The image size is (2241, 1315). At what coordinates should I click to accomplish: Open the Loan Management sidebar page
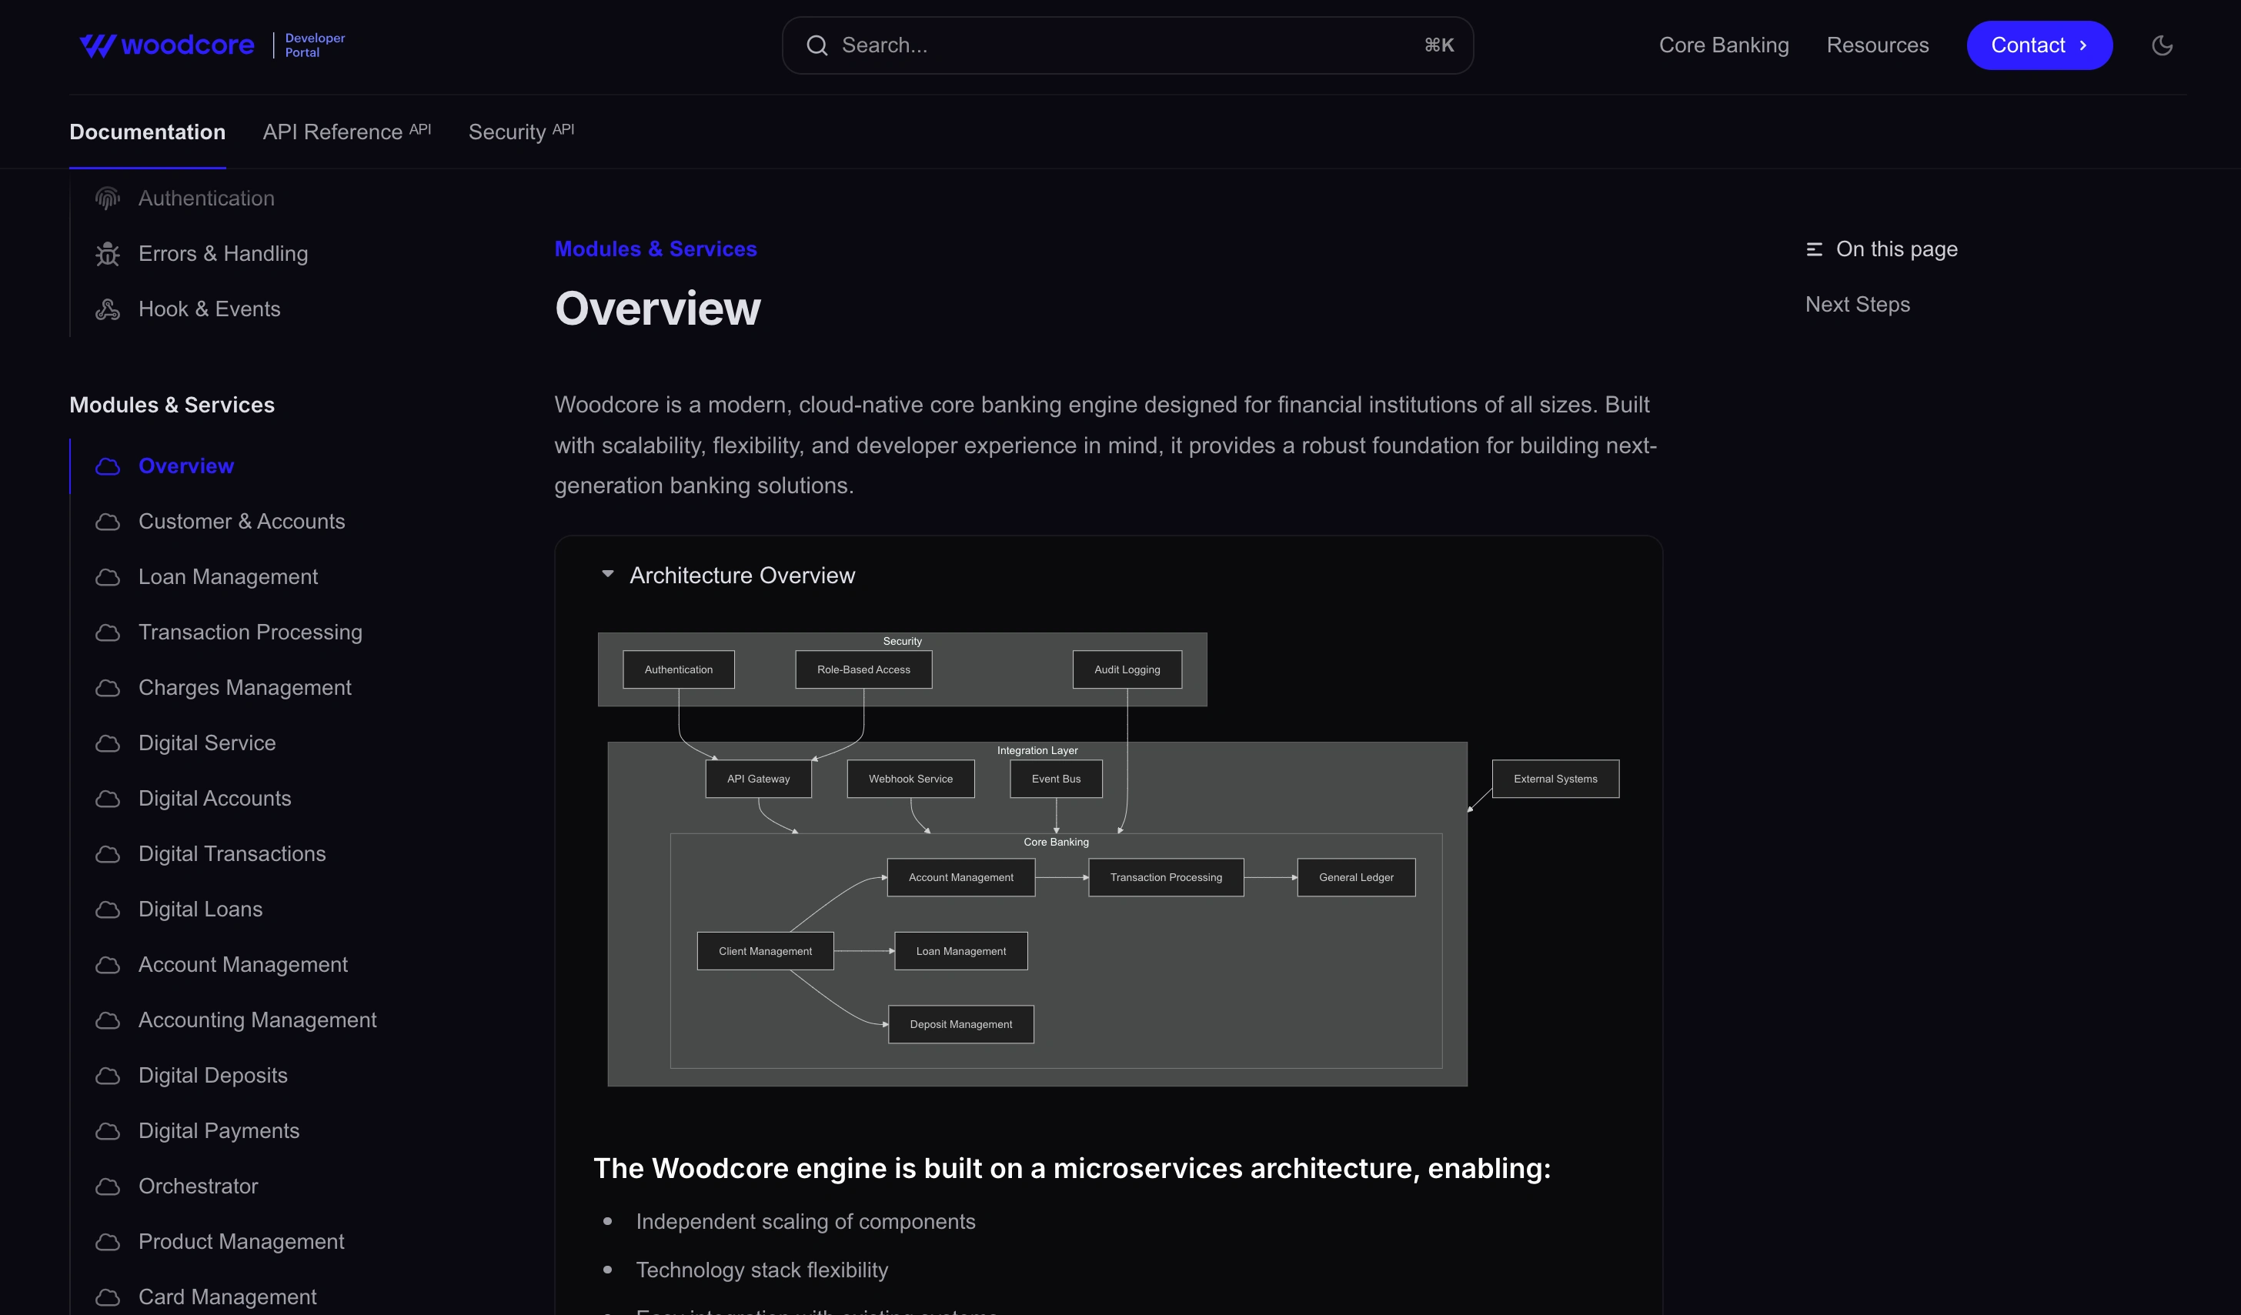point(228,577)
